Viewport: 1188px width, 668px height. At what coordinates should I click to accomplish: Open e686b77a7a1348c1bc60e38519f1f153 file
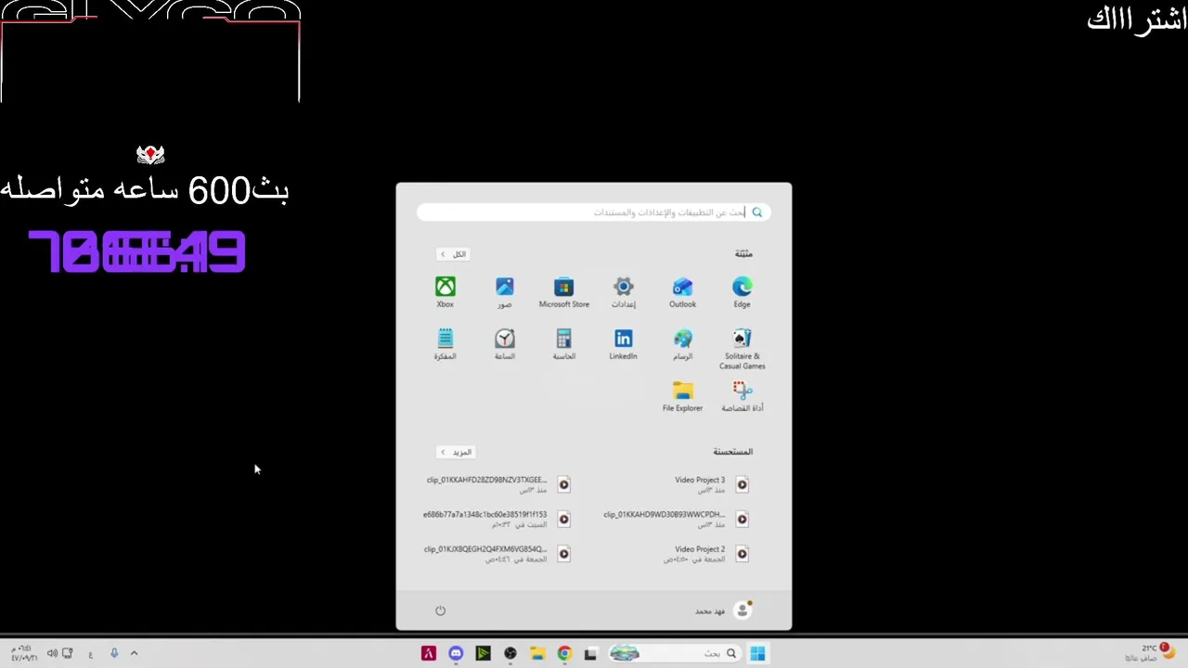[x=497, y=519]
